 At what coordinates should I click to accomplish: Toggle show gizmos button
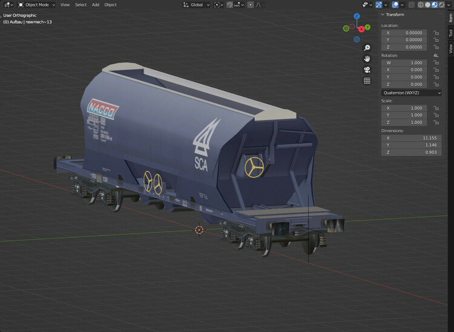(379, 5)
